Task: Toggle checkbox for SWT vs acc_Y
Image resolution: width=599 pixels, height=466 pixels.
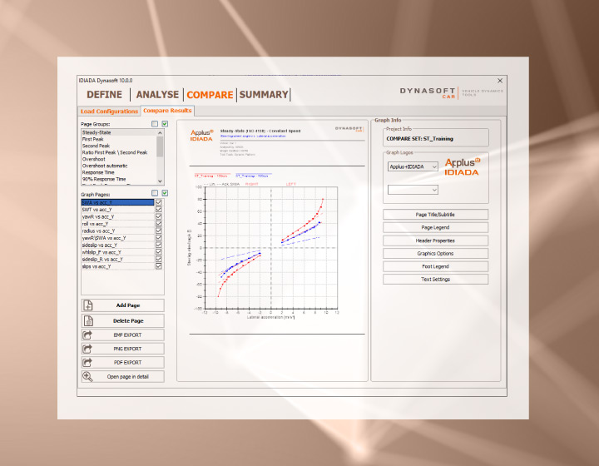Action: click(159, 210)
